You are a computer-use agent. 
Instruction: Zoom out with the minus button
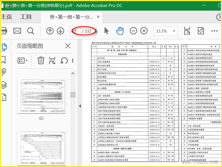pyautogui.click(x=133, y=31)
